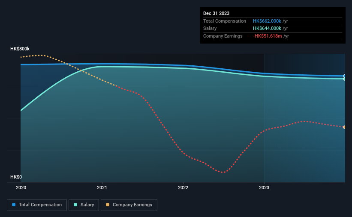Click the orange Company Earnings legend dot
The image size is (352, 217).
[x=108, y=205]
